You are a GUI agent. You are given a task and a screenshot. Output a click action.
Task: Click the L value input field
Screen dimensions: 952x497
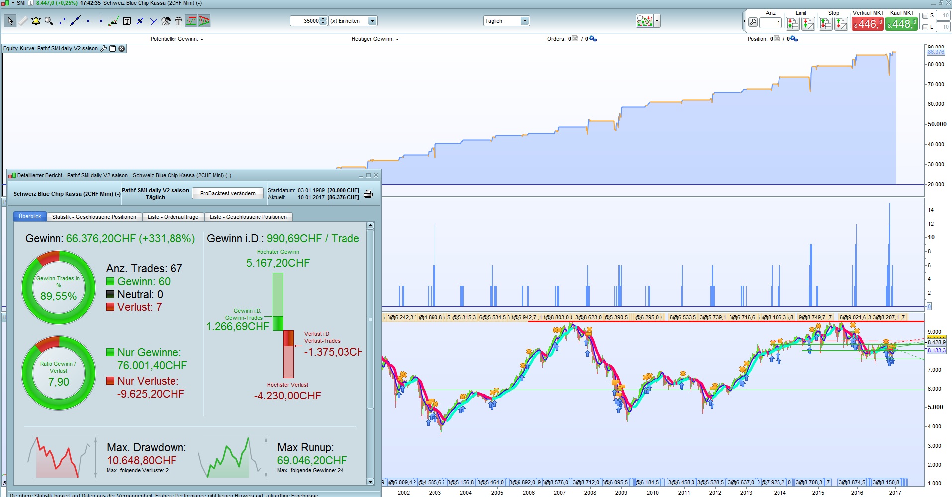943,27
